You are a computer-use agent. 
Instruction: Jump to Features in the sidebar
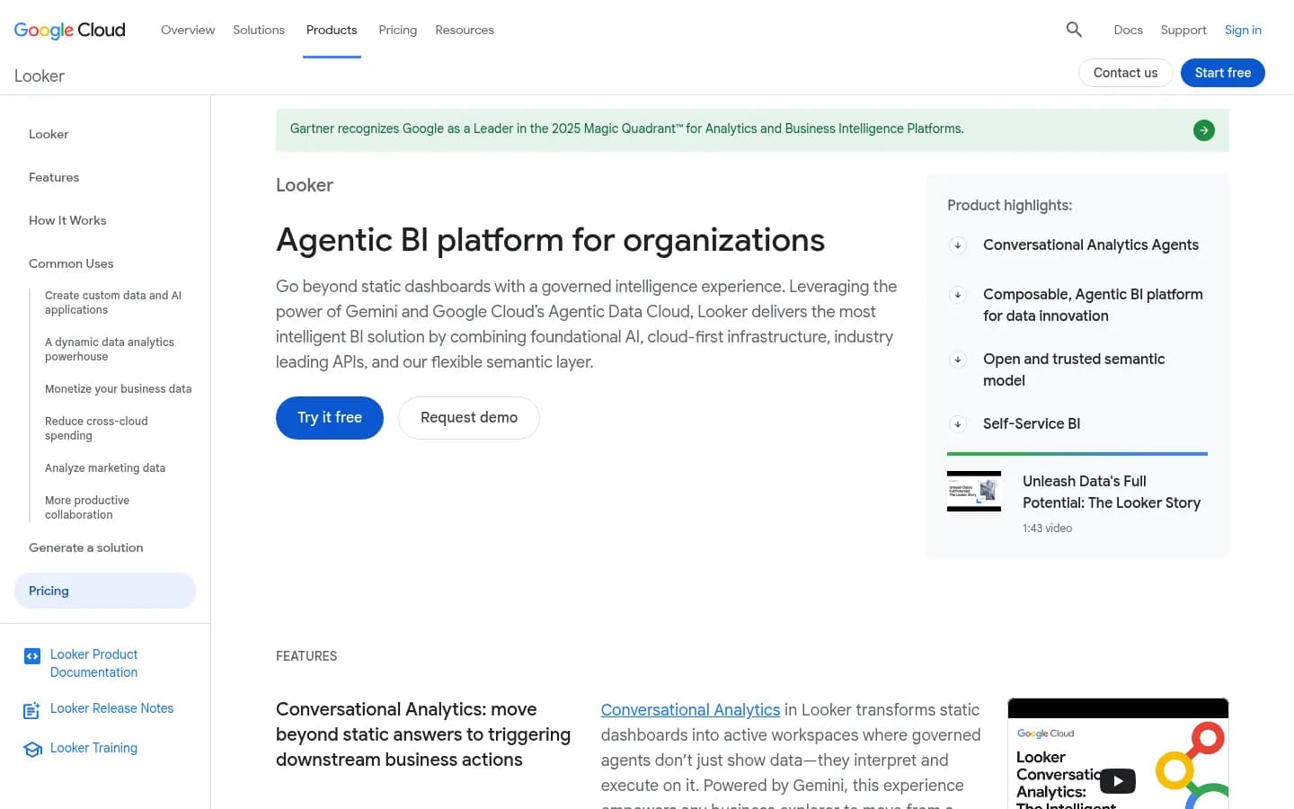(54, 177)
